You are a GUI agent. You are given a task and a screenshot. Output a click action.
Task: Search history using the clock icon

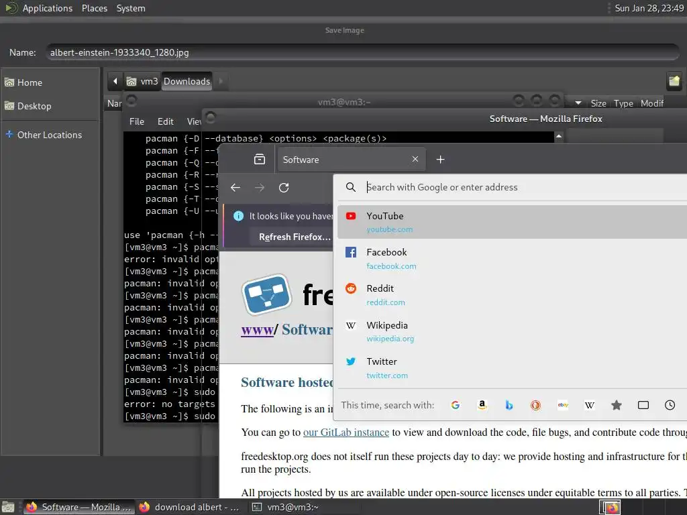tap(670, 405)
